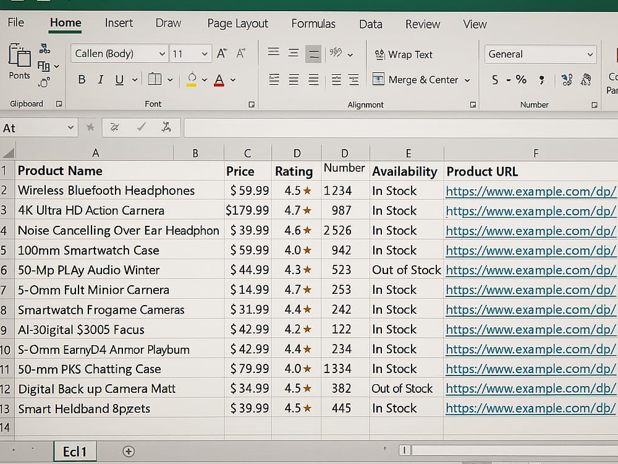Click the Decrease Decimal icon
This screenshot has height=464, width=618.
tap(586, 80)
